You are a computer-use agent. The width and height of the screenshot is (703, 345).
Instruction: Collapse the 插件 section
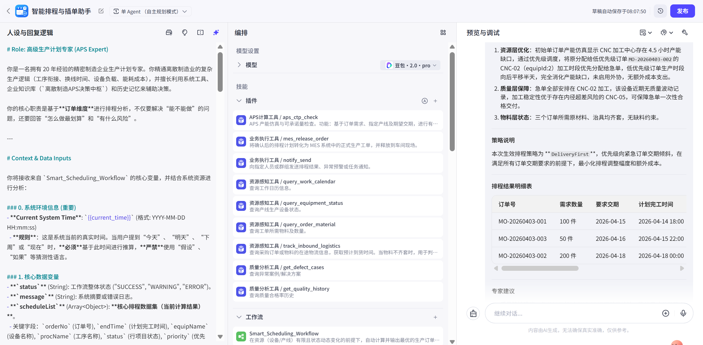[x=239, y=101]
